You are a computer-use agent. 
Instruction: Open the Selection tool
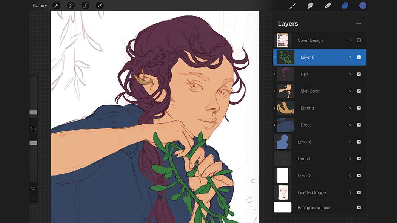(x=85, y=5)
